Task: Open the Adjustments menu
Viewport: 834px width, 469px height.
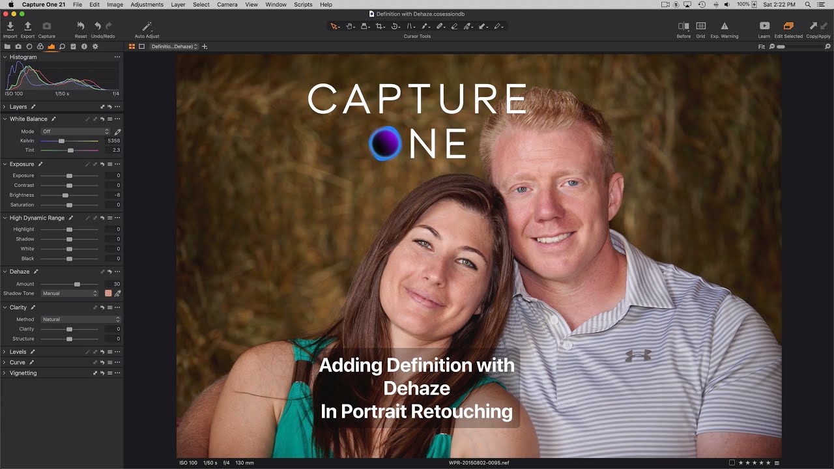Action: (147, 5)
